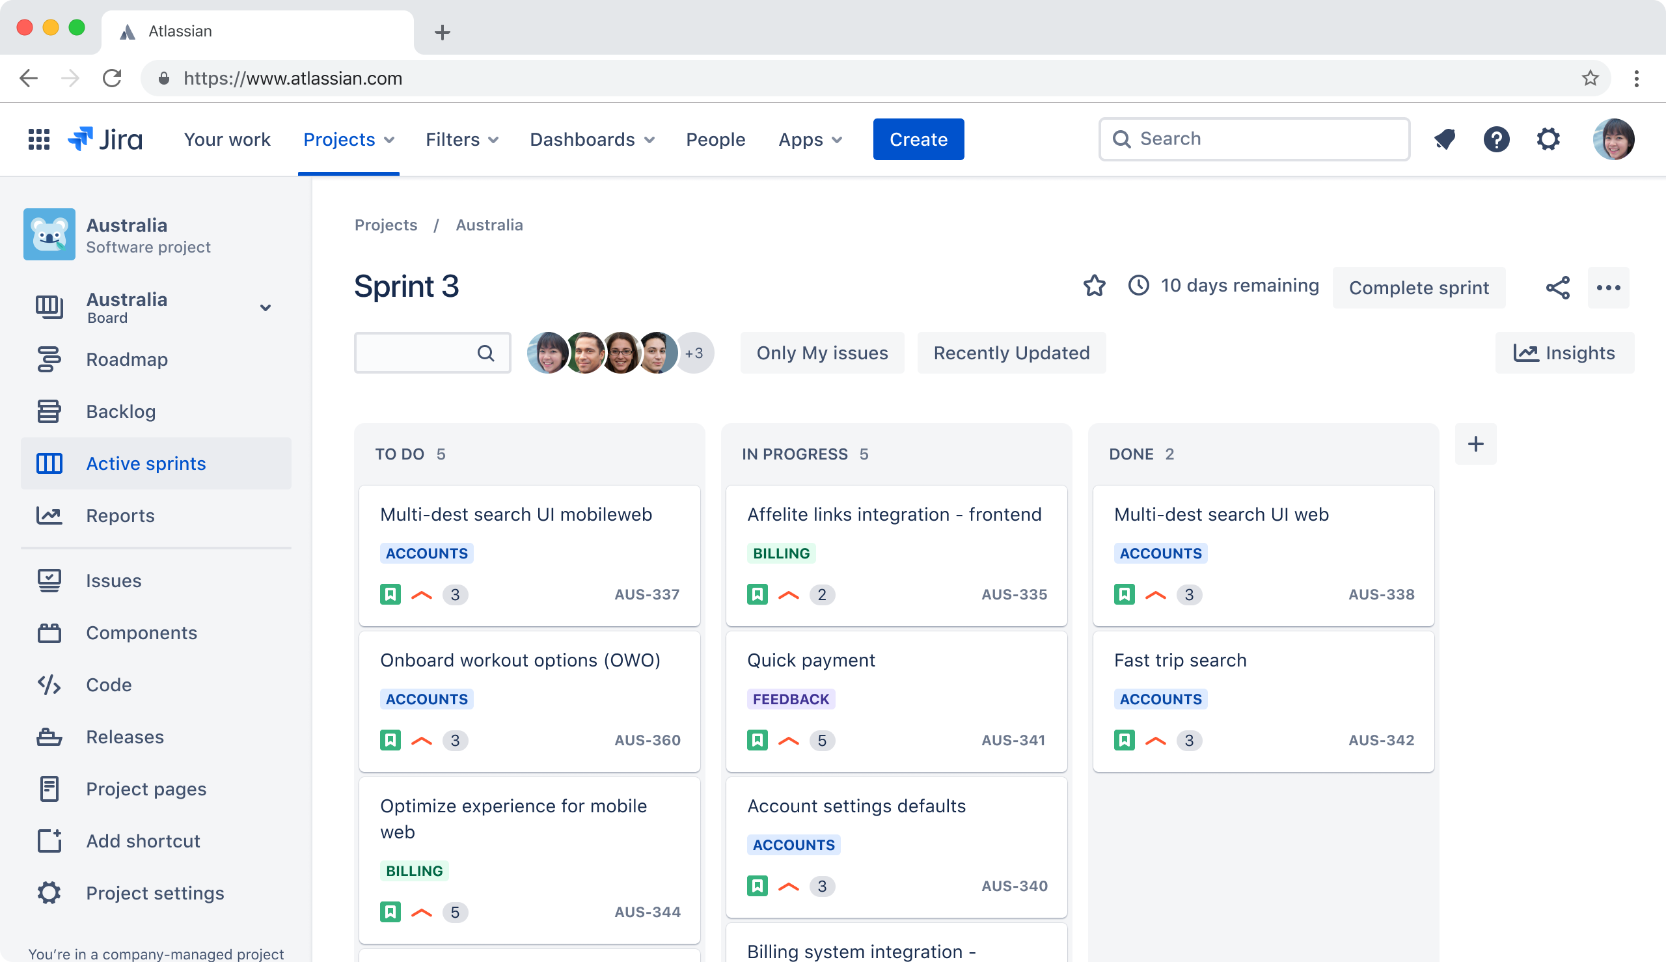Open notifications bell icon
The width and height of the screenshot is (1666, 962).
[1444, 139]
